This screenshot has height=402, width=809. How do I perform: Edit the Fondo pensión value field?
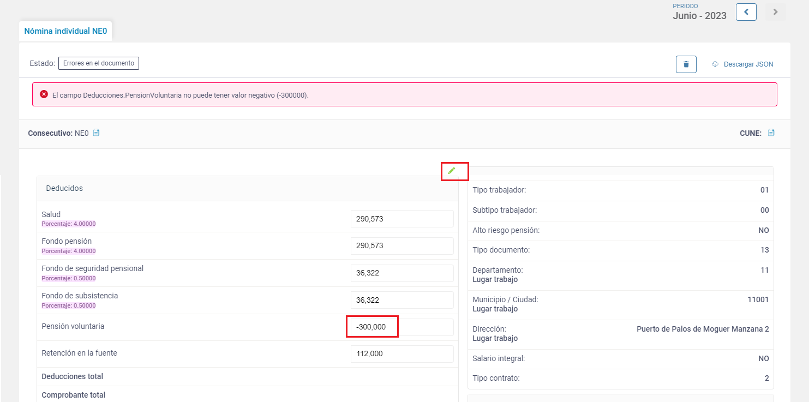(x=402, y=246)
